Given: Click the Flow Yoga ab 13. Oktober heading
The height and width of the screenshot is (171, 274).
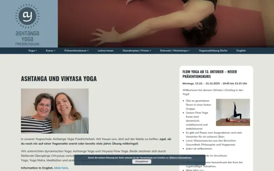Looking at the screenshot, I should tap(210, 74).
